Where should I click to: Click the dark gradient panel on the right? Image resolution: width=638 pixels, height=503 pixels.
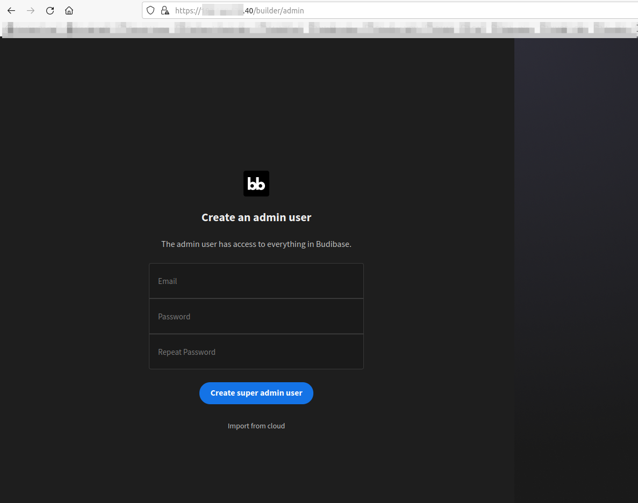[576, 268]
